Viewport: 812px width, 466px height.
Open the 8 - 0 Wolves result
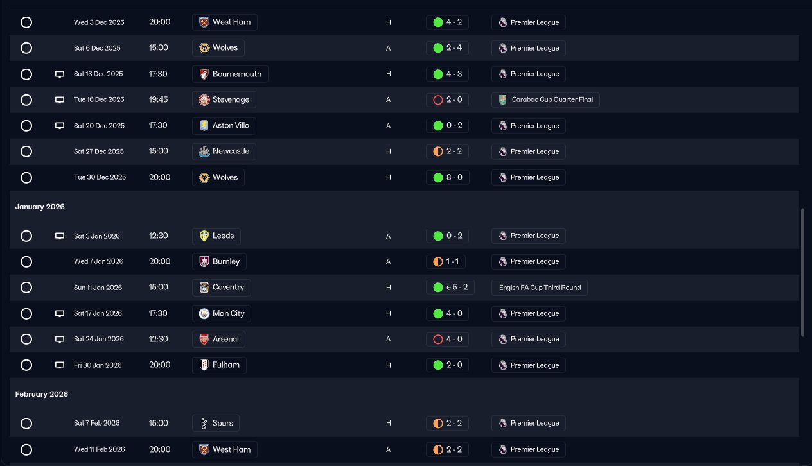pyautogui.click(x=448, y=177)
